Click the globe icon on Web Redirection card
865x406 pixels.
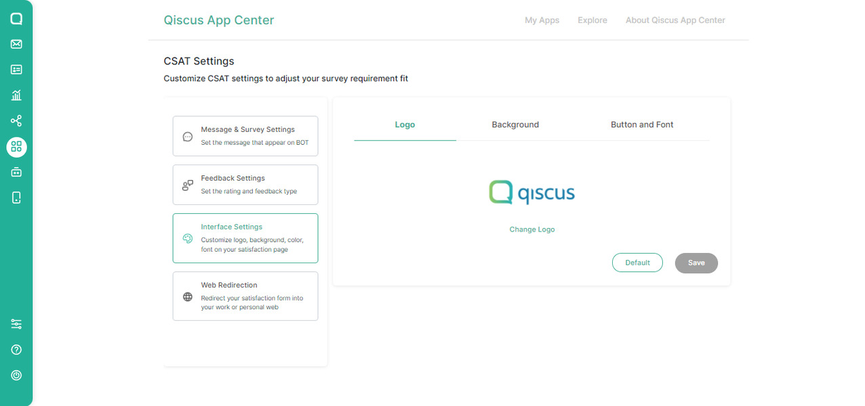tap(187, 296)
